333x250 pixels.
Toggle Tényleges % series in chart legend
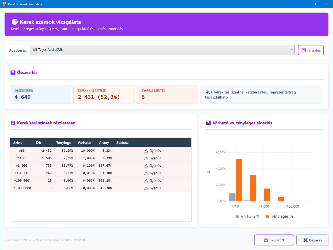279,217
